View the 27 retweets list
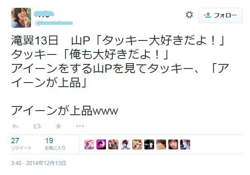This screenshot has width=250, height=175. click(21, 144)
